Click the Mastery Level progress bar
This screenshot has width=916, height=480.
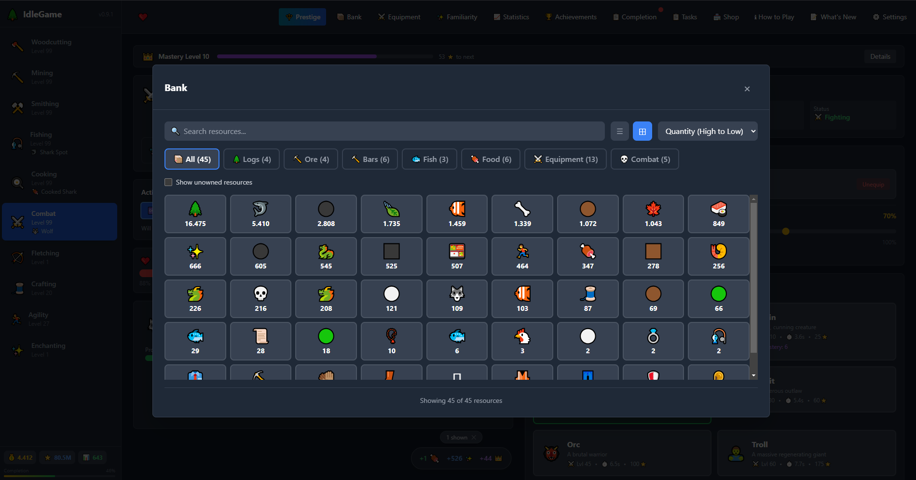pyautogui.click(x=325, y=56)
